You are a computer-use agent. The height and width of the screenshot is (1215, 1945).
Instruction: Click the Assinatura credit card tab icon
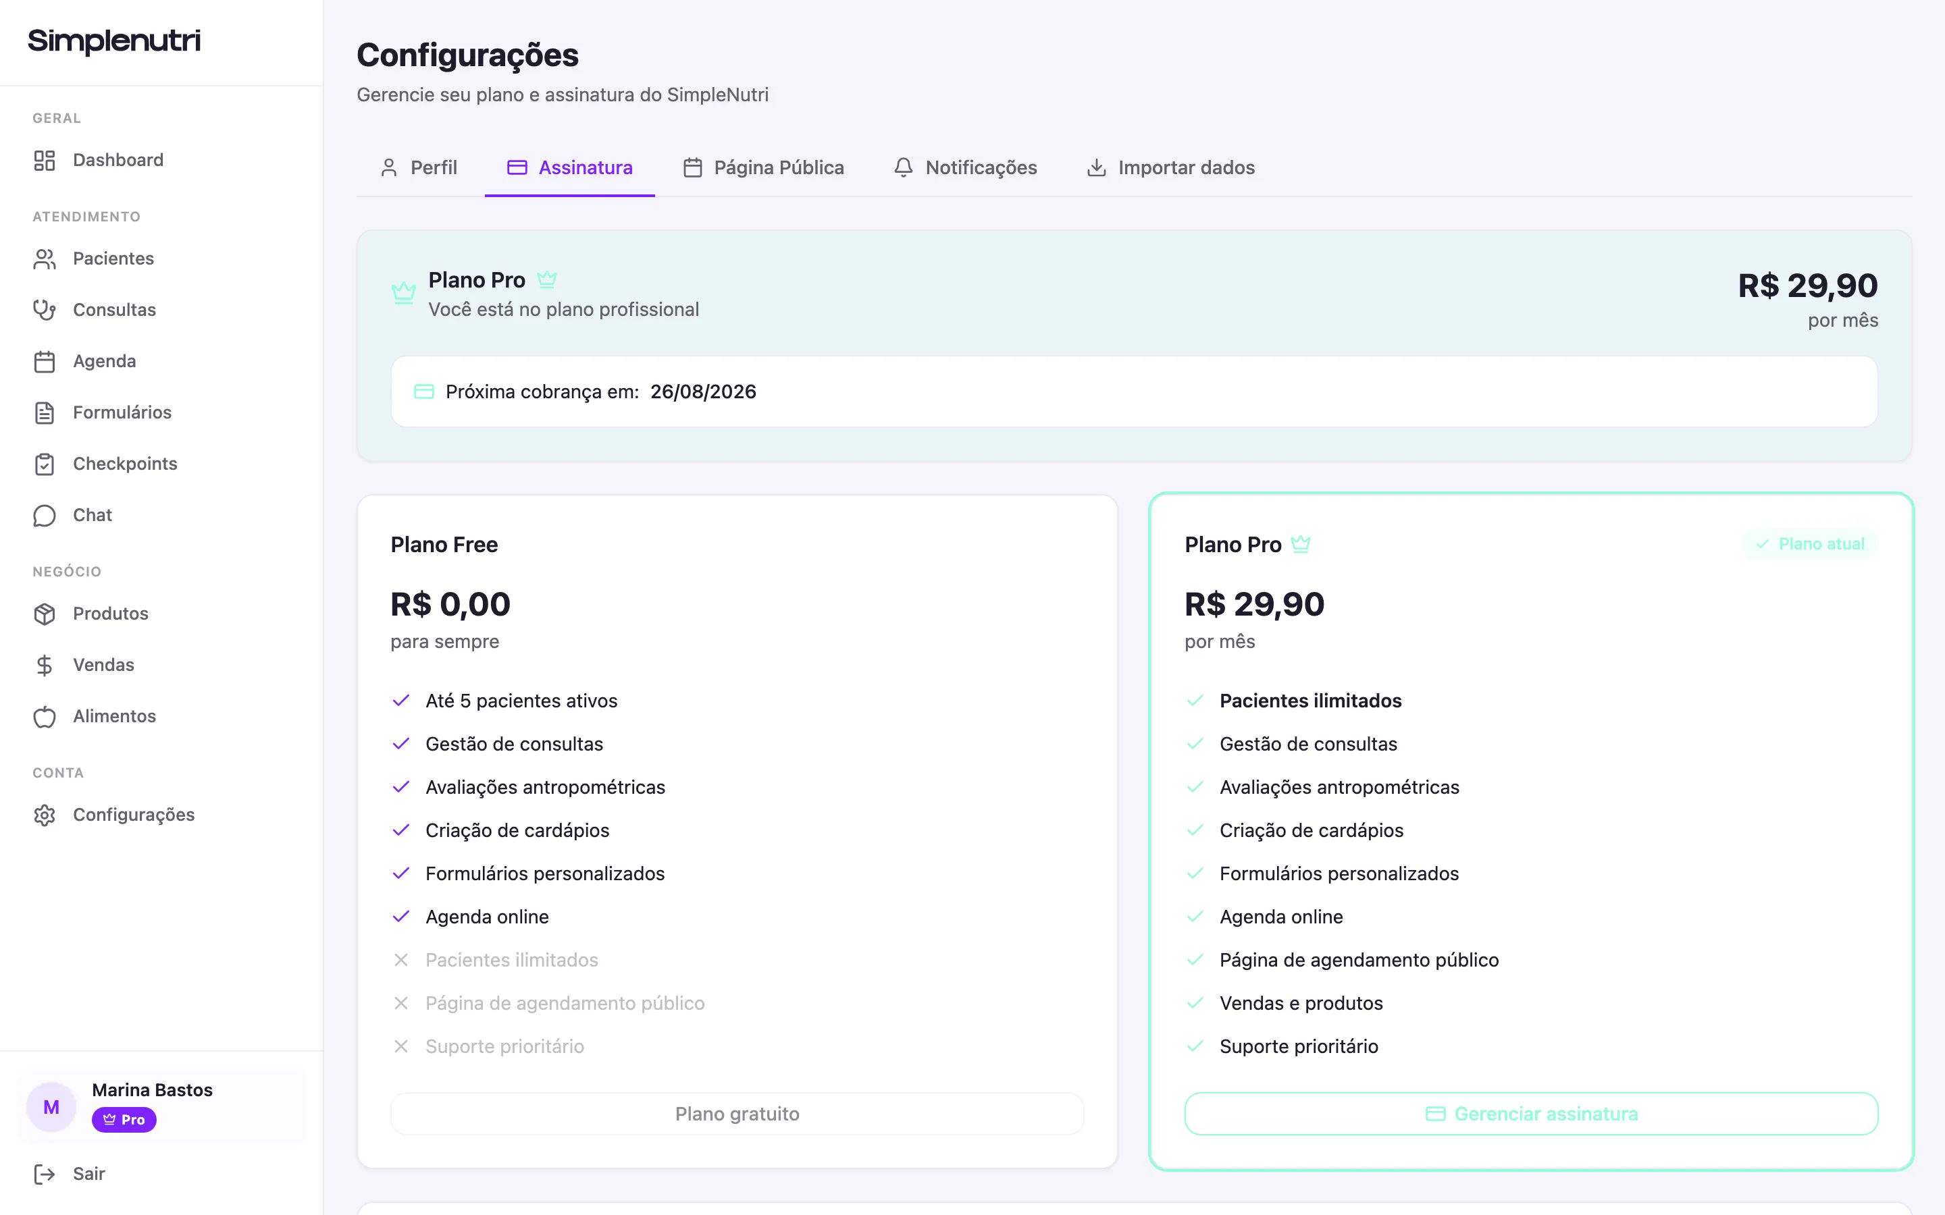point(517,167)
